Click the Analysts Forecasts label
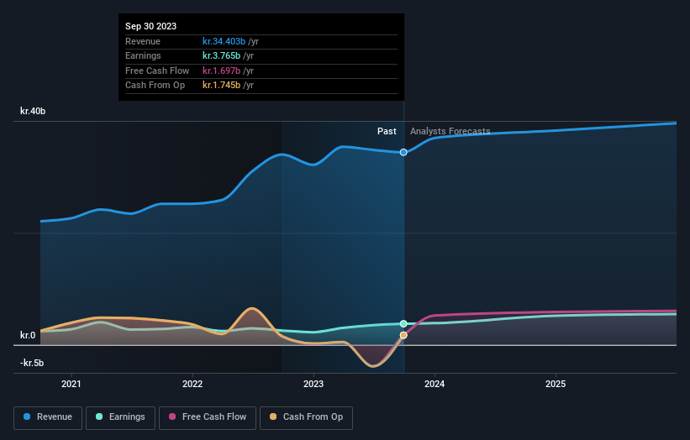 (x=450, y=132)
